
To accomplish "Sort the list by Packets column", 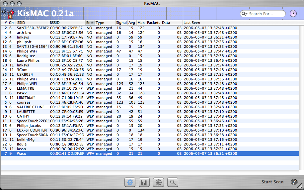I will [x=153, y=23].
